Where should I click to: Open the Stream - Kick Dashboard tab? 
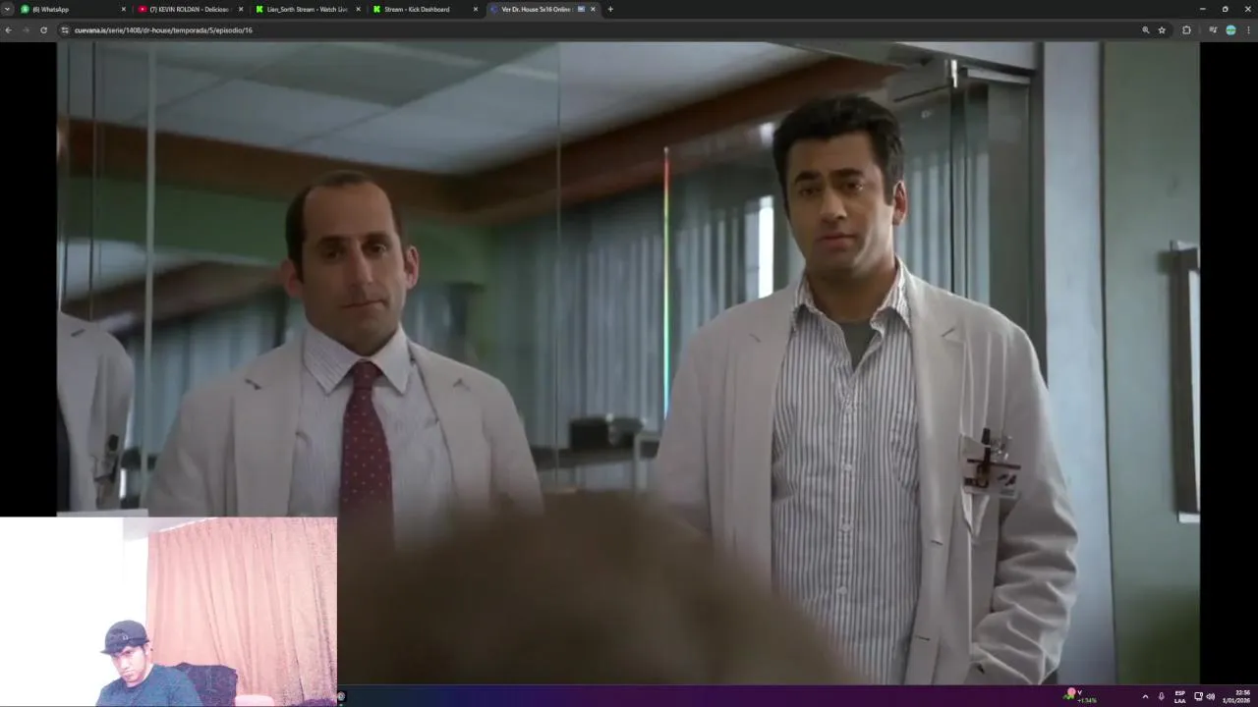coord(424,9)
